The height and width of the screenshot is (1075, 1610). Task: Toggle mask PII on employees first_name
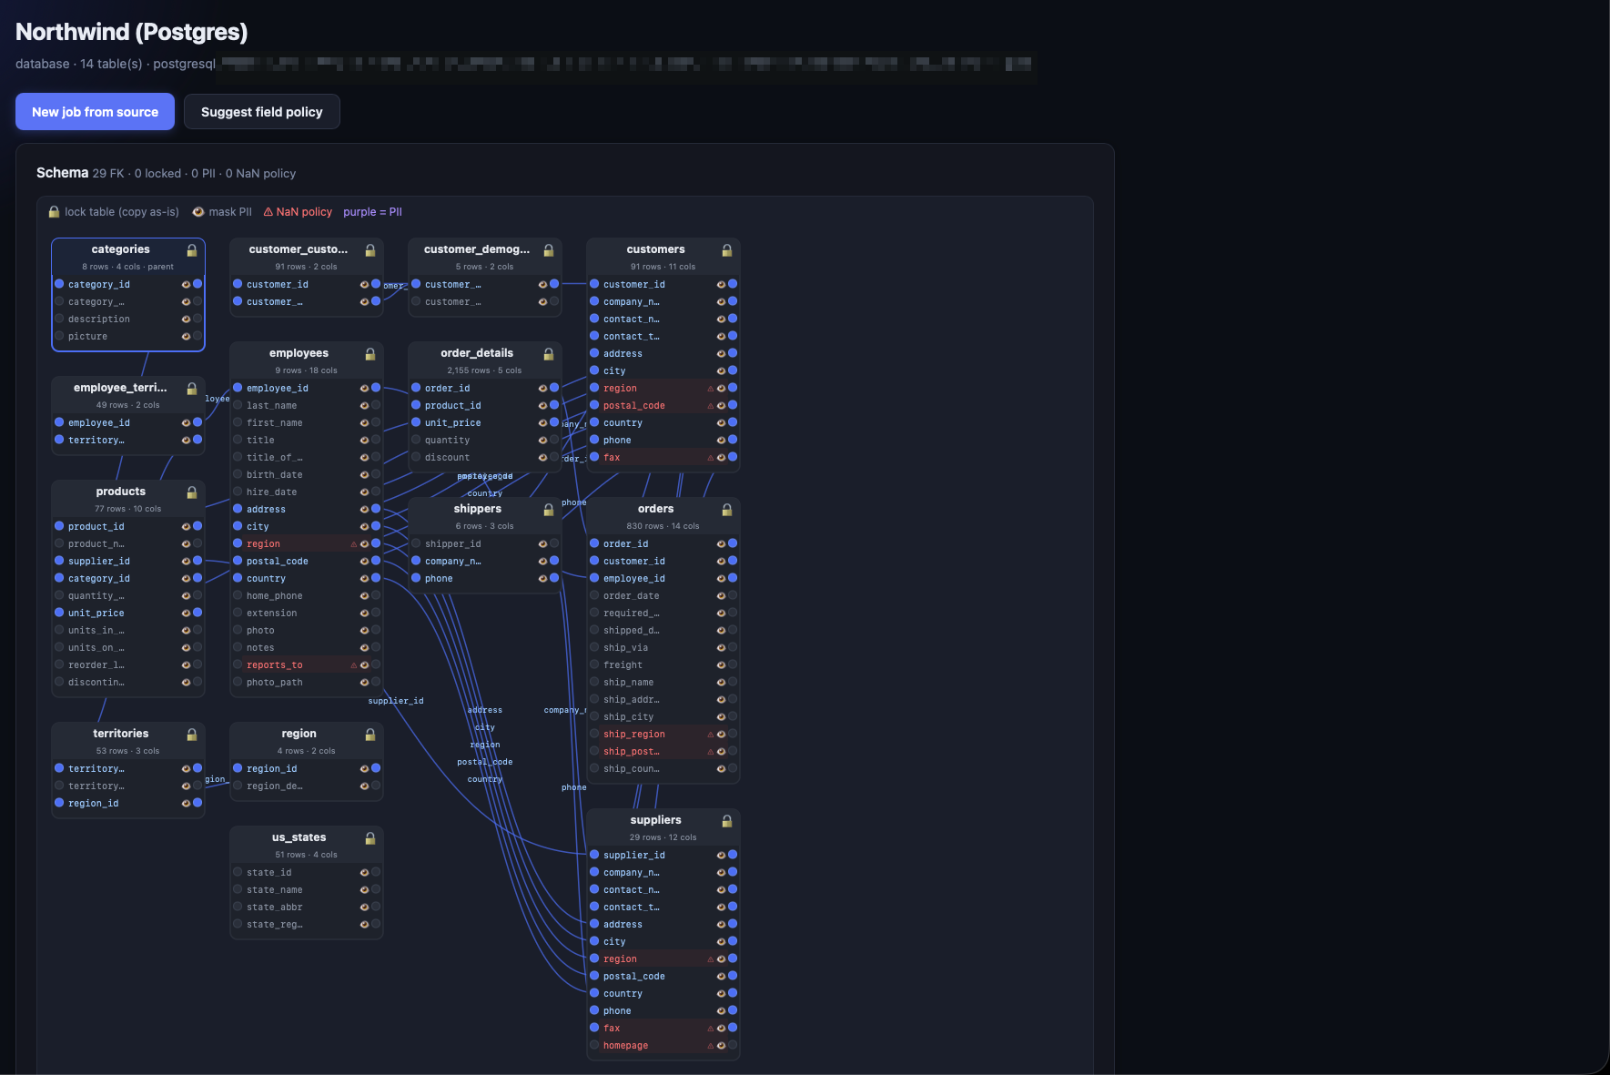(364, 423)
